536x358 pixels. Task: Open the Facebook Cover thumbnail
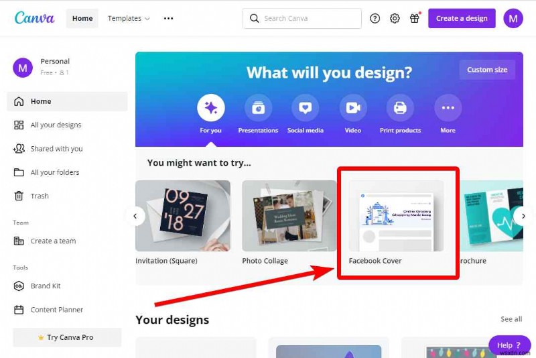(x=396, y=216)
